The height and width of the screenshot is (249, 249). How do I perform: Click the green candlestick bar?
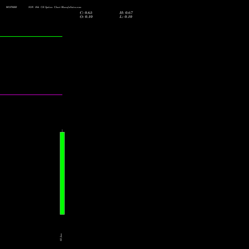click(x=62, y=173)
